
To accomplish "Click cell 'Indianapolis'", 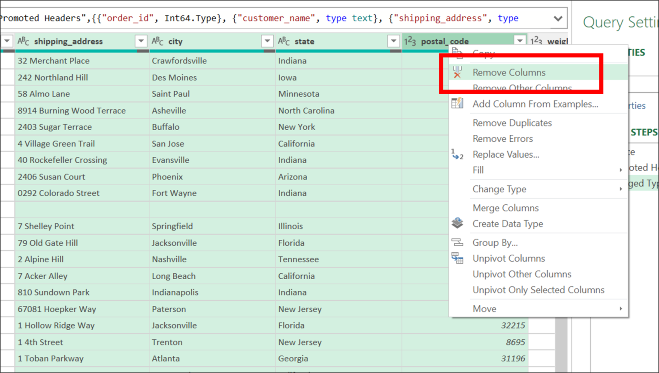I will coord(212,292).
